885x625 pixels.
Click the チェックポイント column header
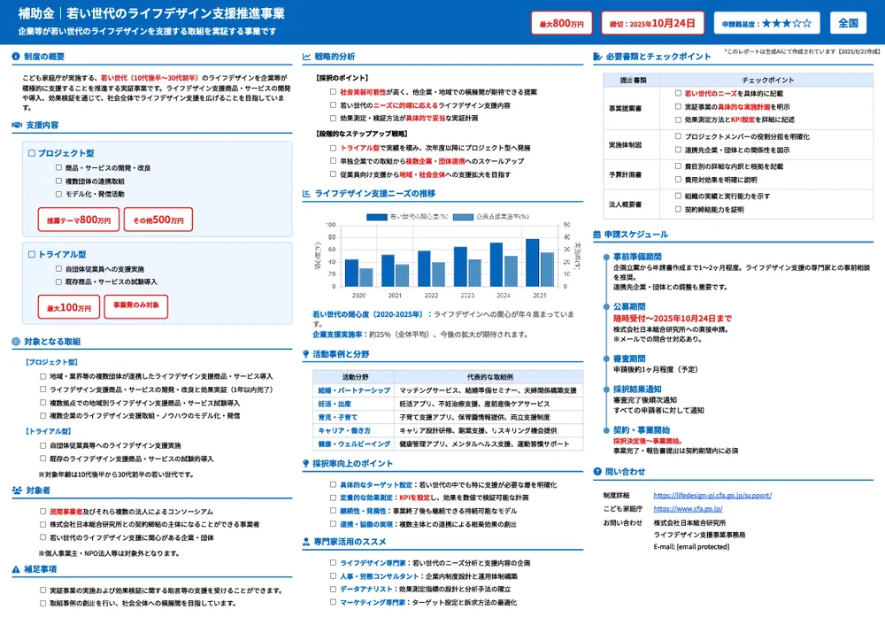[766, 81]
